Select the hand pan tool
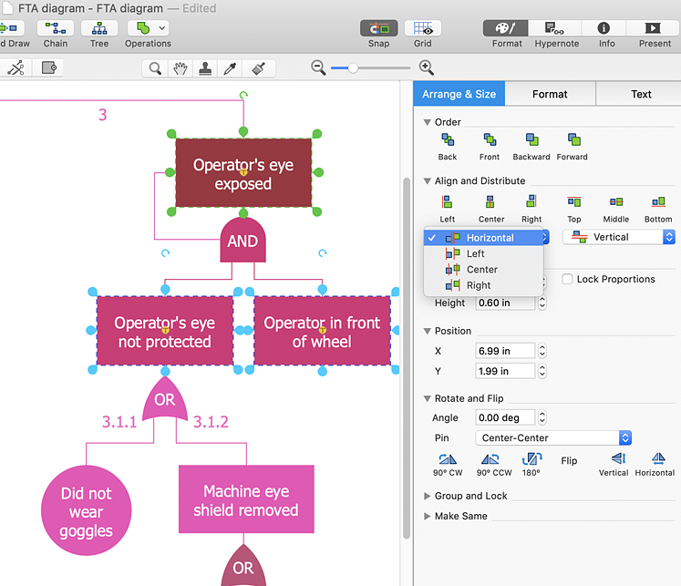The height and width of the screenshot is (586, 681). click(x=181, y=68)
